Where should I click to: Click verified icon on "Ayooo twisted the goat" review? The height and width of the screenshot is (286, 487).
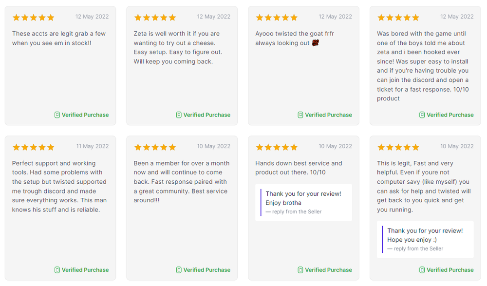[300, 115]
